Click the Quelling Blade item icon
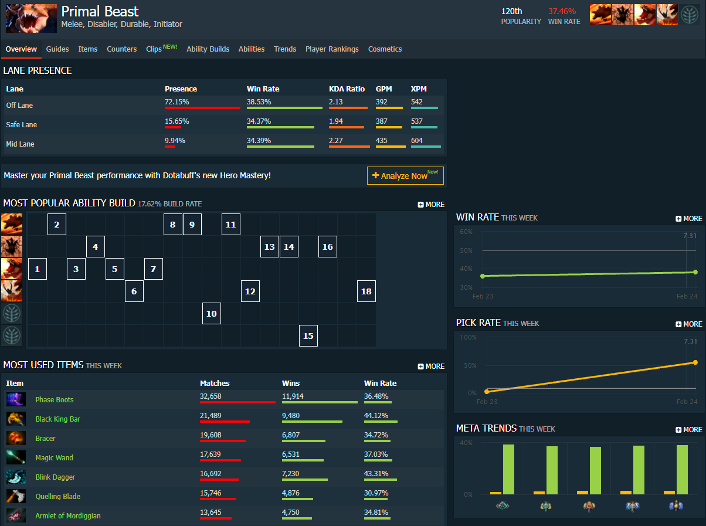 (x=16, y=497)
